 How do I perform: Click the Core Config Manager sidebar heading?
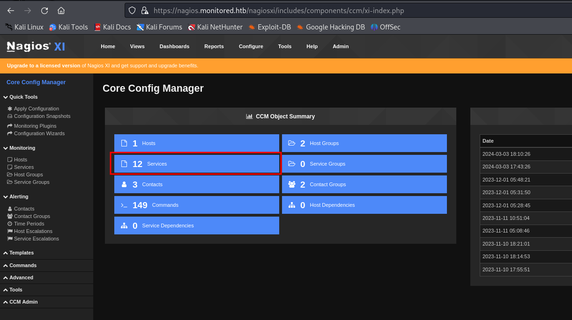(x=36, y=82)
